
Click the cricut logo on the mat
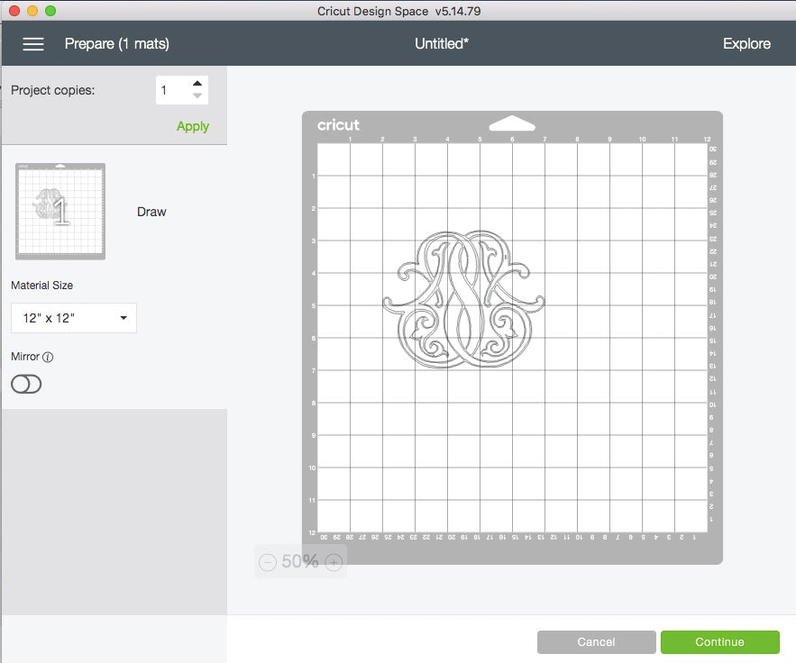338,125
